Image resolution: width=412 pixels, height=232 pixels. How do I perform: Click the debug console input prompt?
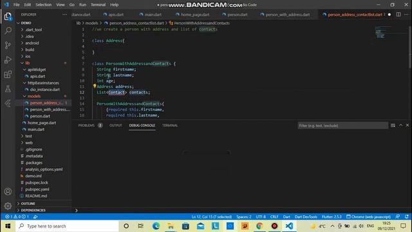[x=242, y=210]
